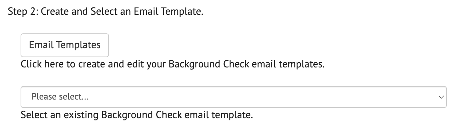Click the Step 2 heading text

pos(105,12)
